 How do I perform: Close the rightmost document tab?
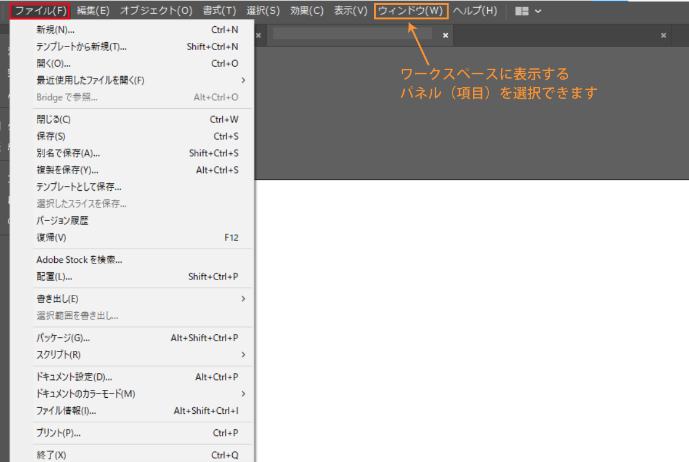663,35
